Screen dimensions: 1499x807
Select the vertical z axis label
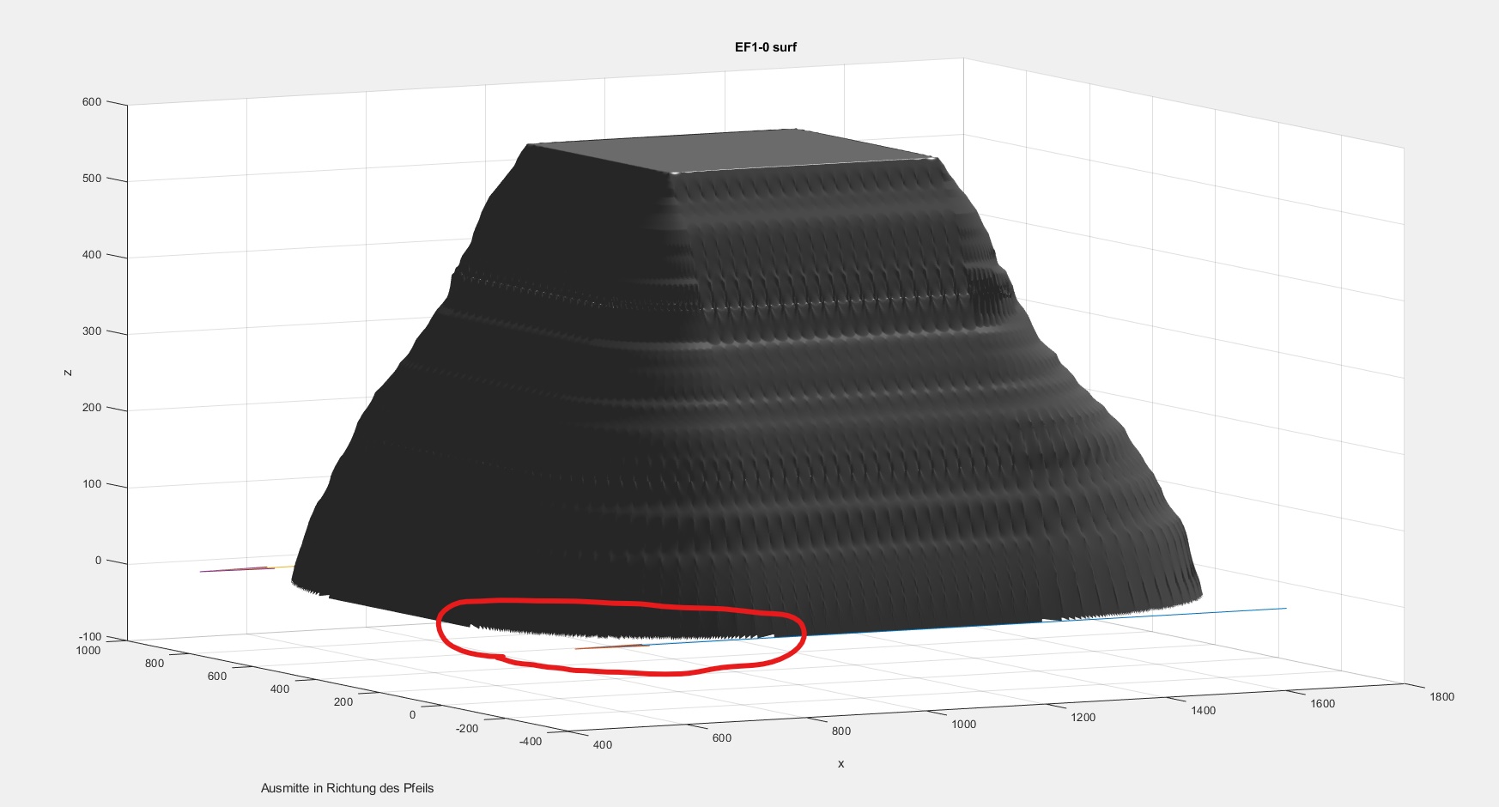click(68, 373)
